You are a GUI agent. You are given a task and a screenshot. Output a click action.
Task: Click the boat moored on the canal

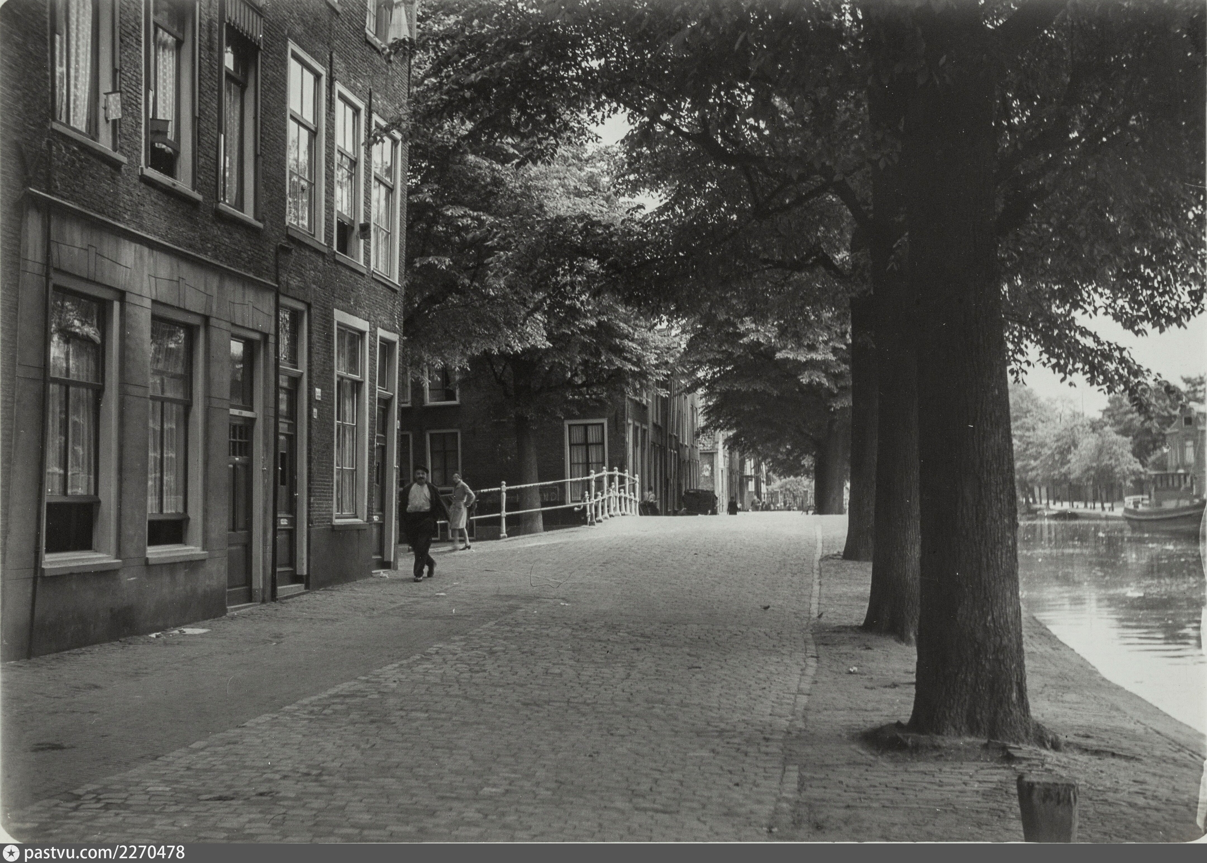1164,512
